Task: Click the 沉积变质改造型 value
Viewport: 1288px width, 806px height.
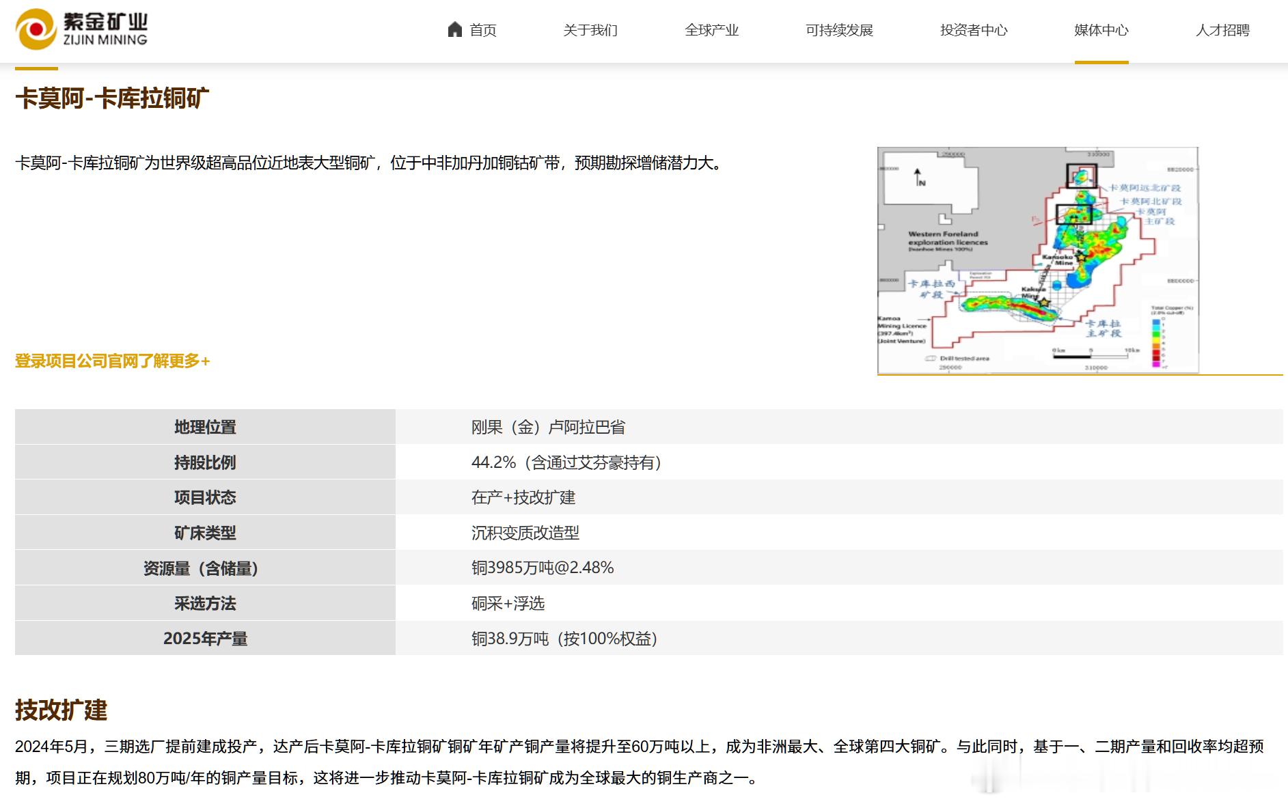Action: [x=525, y=533]
